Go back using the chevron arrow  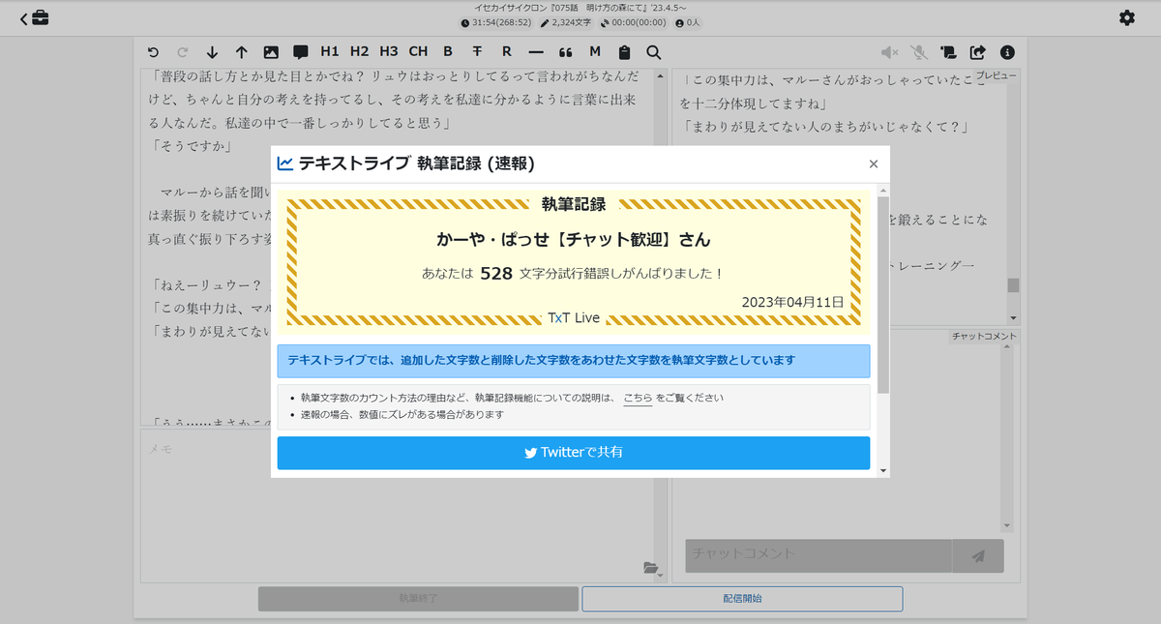(24, 17)
